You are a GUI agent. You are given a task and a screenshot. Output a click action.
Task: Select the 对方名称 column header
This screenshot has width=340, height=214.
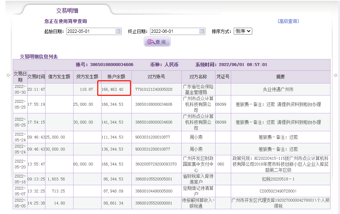198,77
